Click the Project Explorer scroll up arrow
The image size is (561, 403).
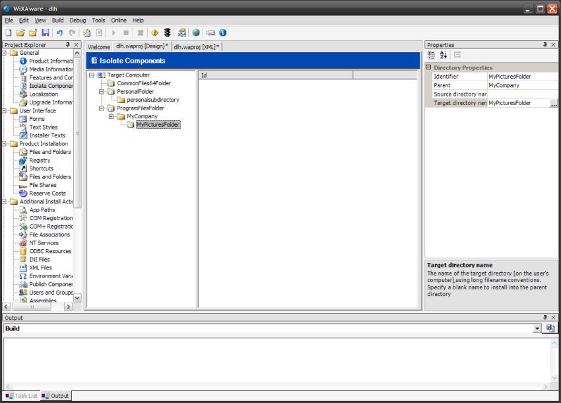pos(77,53)
